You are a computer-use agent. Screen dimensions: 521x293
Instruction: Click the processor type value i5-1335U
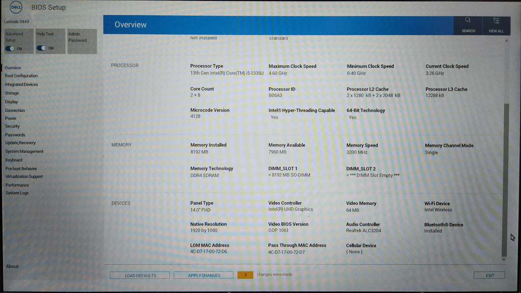[227, 73]
